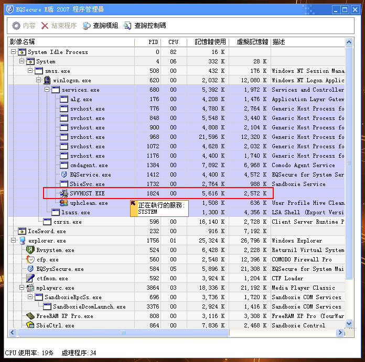Click the mplayerc.exe media icon

(x=30, y=288)
